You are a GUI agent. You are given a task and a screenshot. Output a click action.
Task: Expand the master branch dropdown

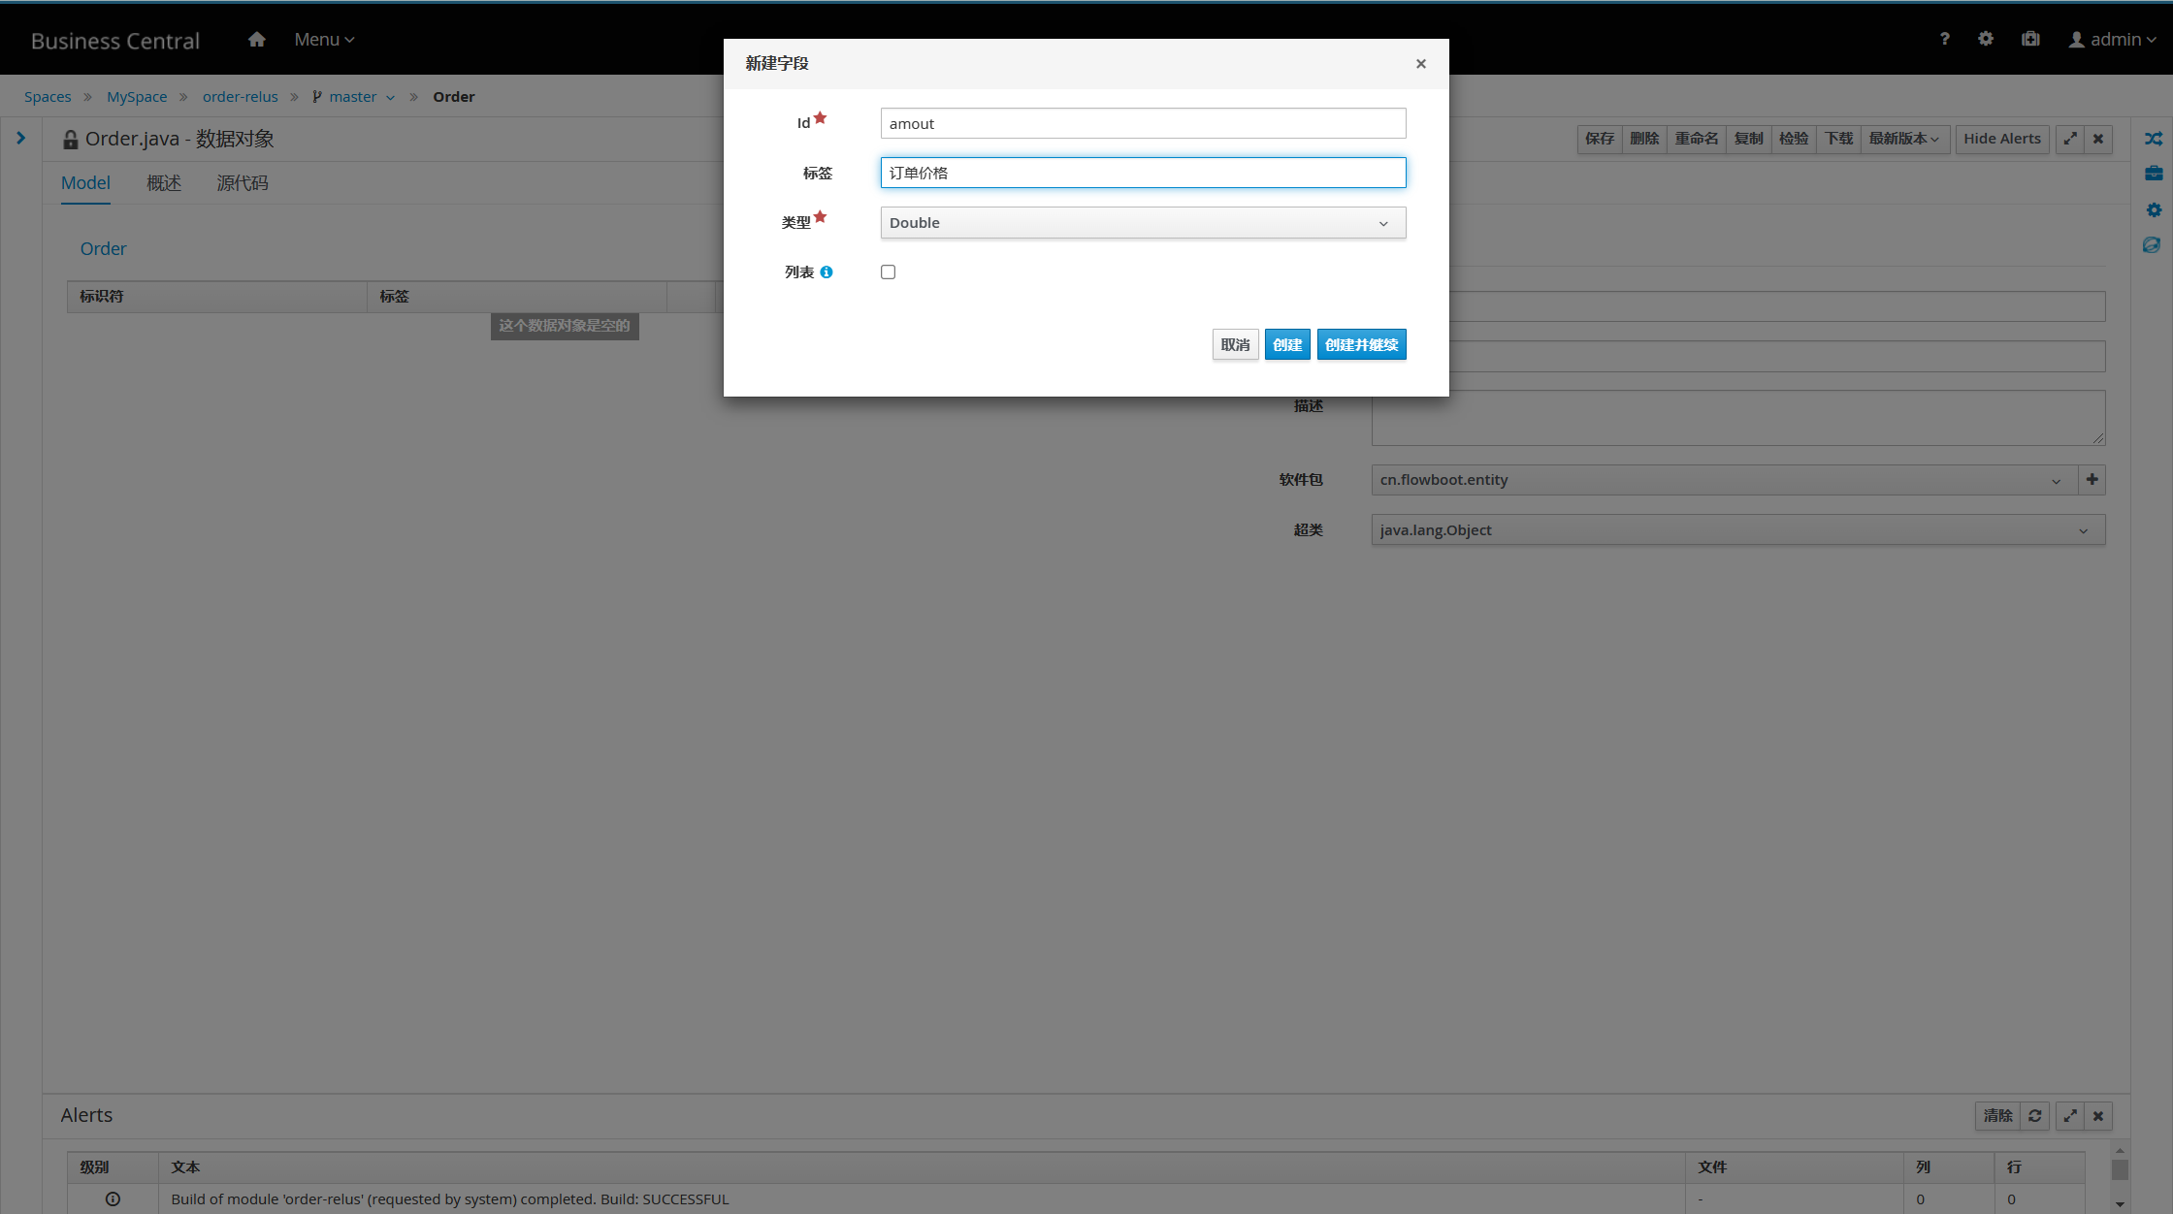click(390, 97)
